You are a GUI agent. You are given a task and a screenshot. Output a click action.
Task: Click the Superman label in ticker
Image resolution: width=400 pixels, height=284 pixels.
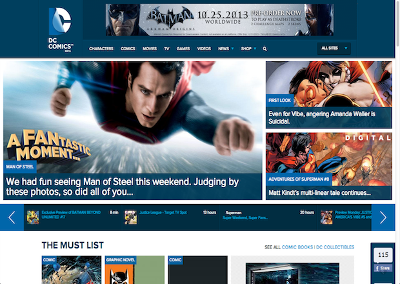[x=234, y=213]
